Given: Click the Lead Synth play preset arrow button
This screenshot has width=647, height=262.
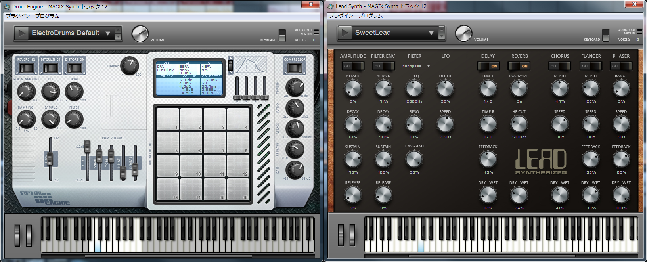Looking at the screenshot, I should tap(345, 33).
